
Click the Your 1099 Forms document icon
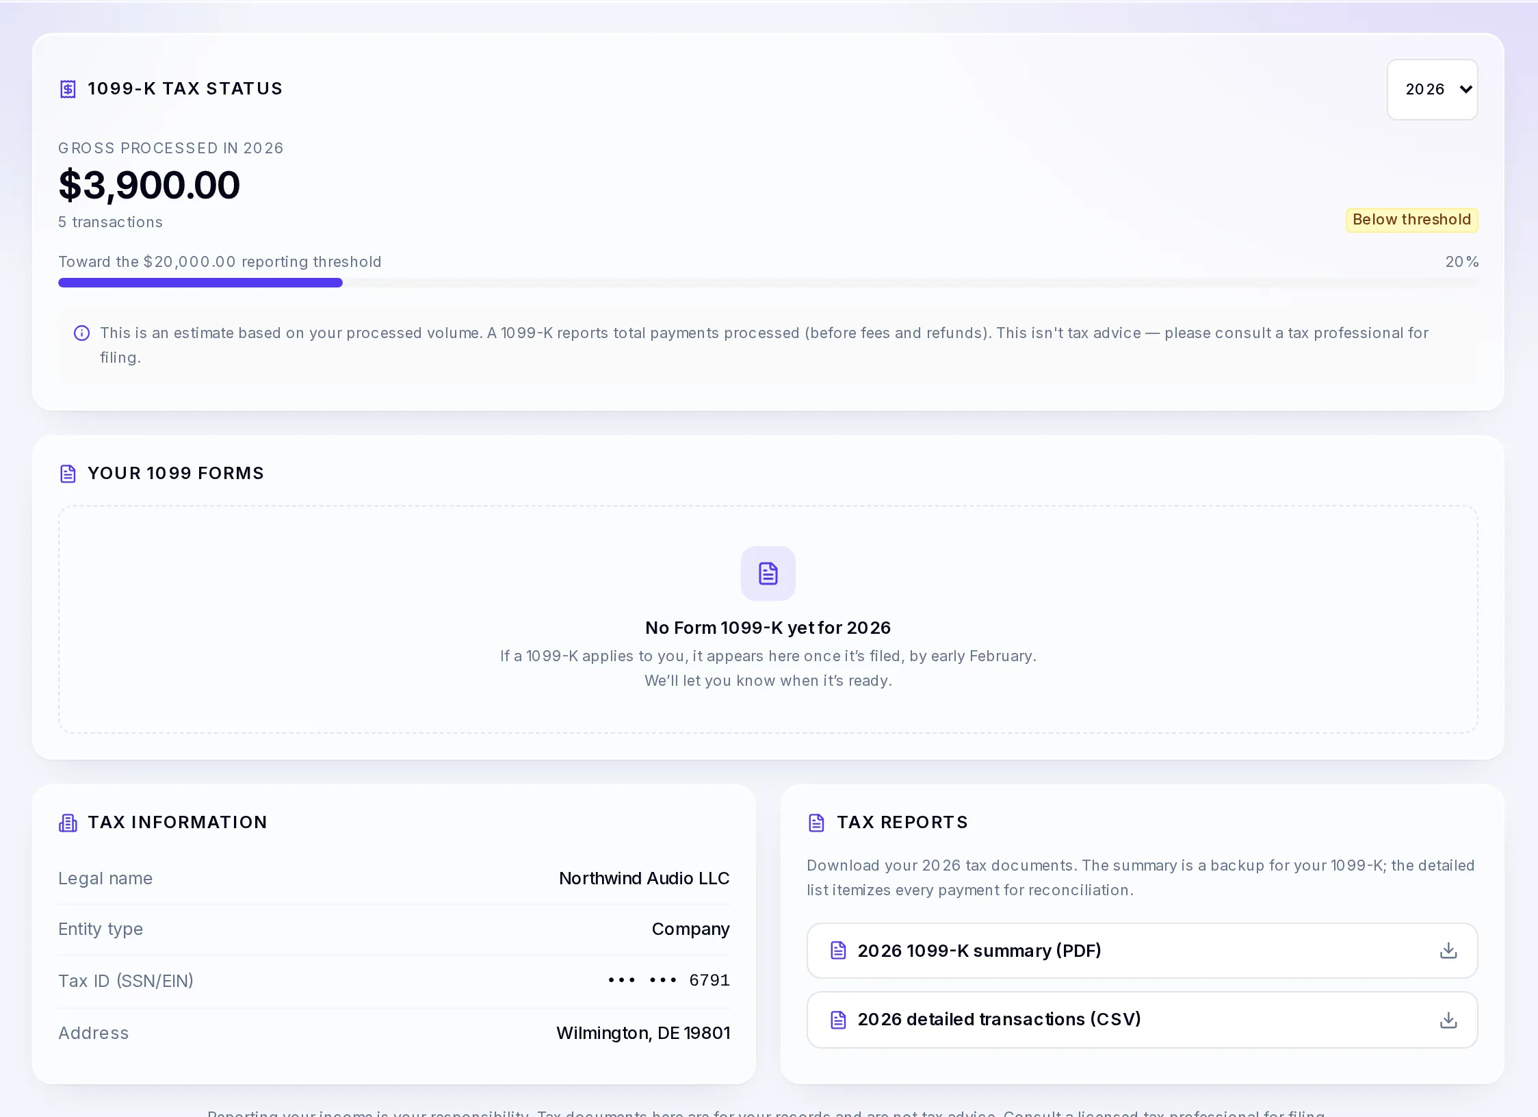coord(68,474)
